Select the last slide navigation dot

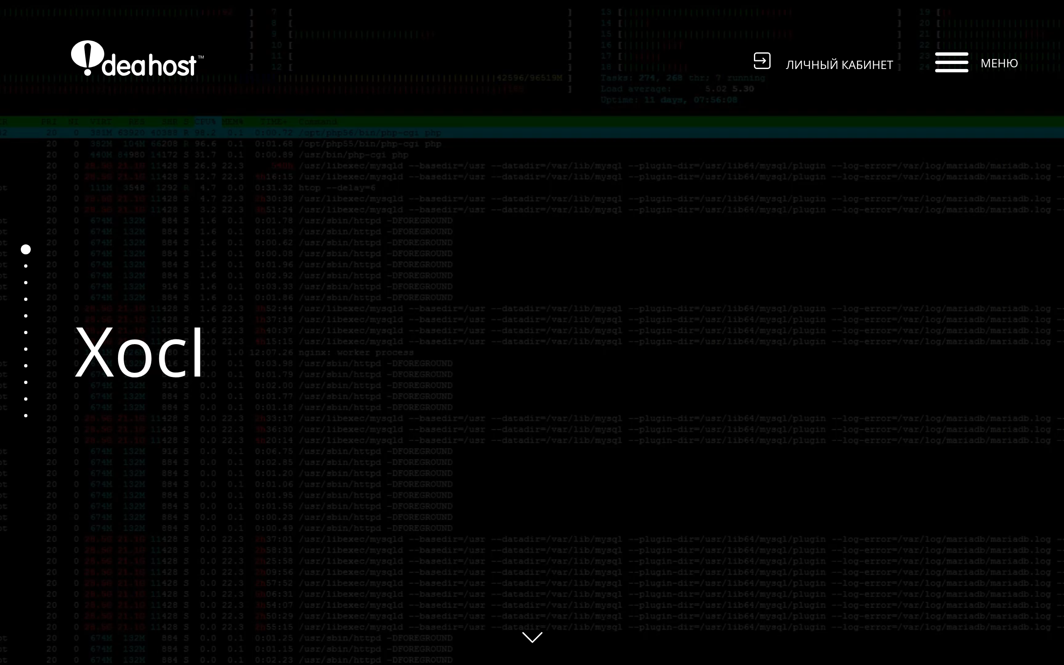[26, 416]
